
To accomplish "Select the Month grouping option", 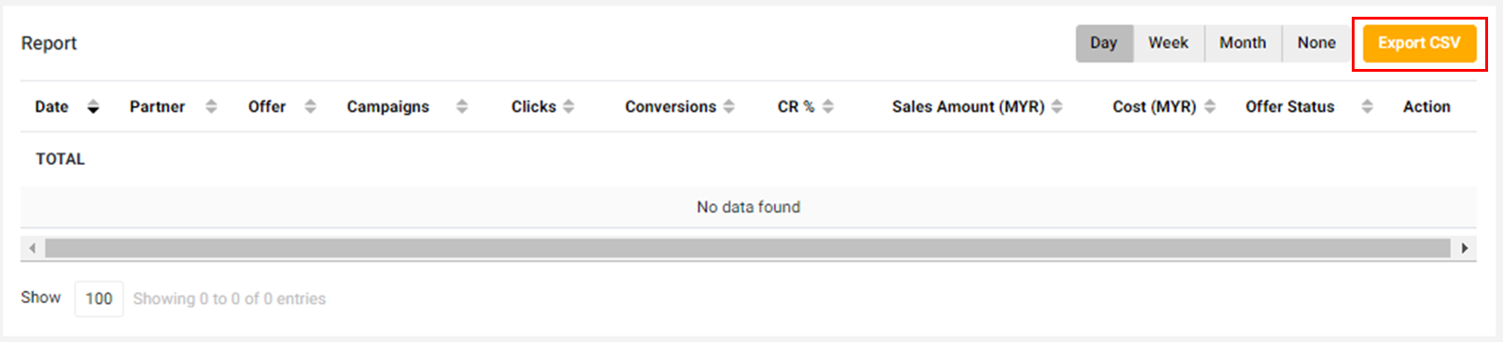I will (1243, 44).
